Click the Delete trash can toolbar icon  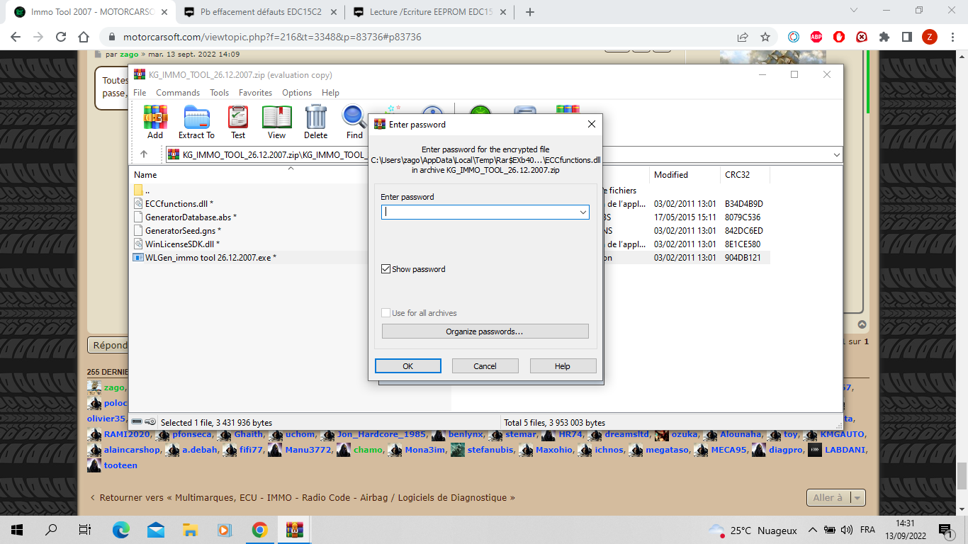coord(316,122)
